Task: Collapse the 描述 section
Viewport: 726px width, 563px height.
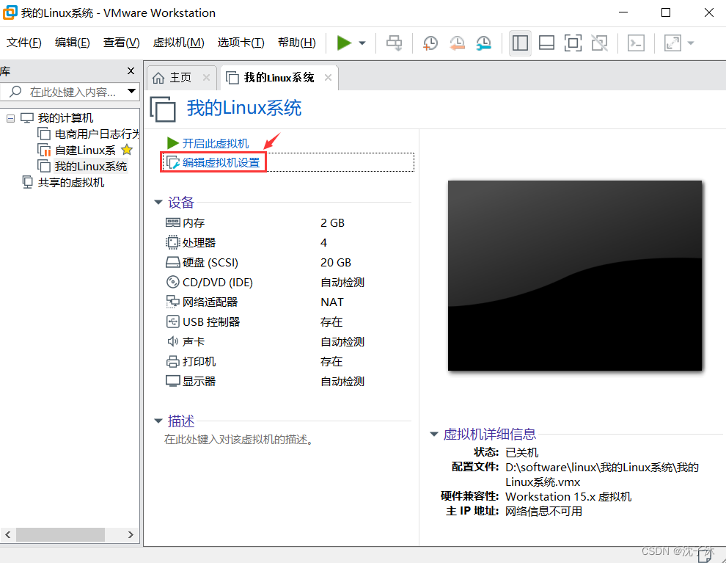Action: pyautogui.click(x=158, y=421)
